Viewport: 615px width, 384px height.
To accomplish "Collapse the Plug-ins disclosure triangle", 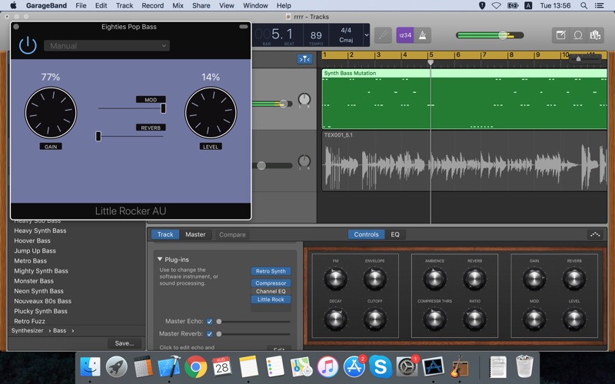I will click(160, 260).
